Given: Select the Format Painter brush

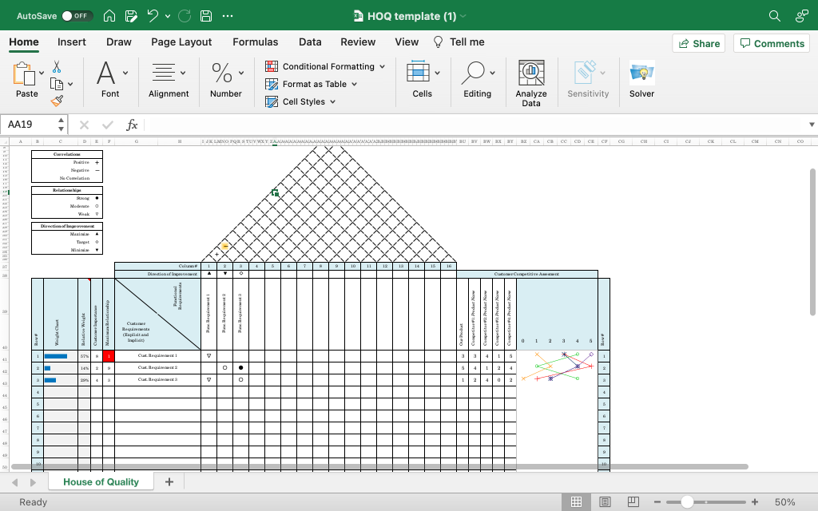Looking at the screenshot, I should [x=57, y=101].
